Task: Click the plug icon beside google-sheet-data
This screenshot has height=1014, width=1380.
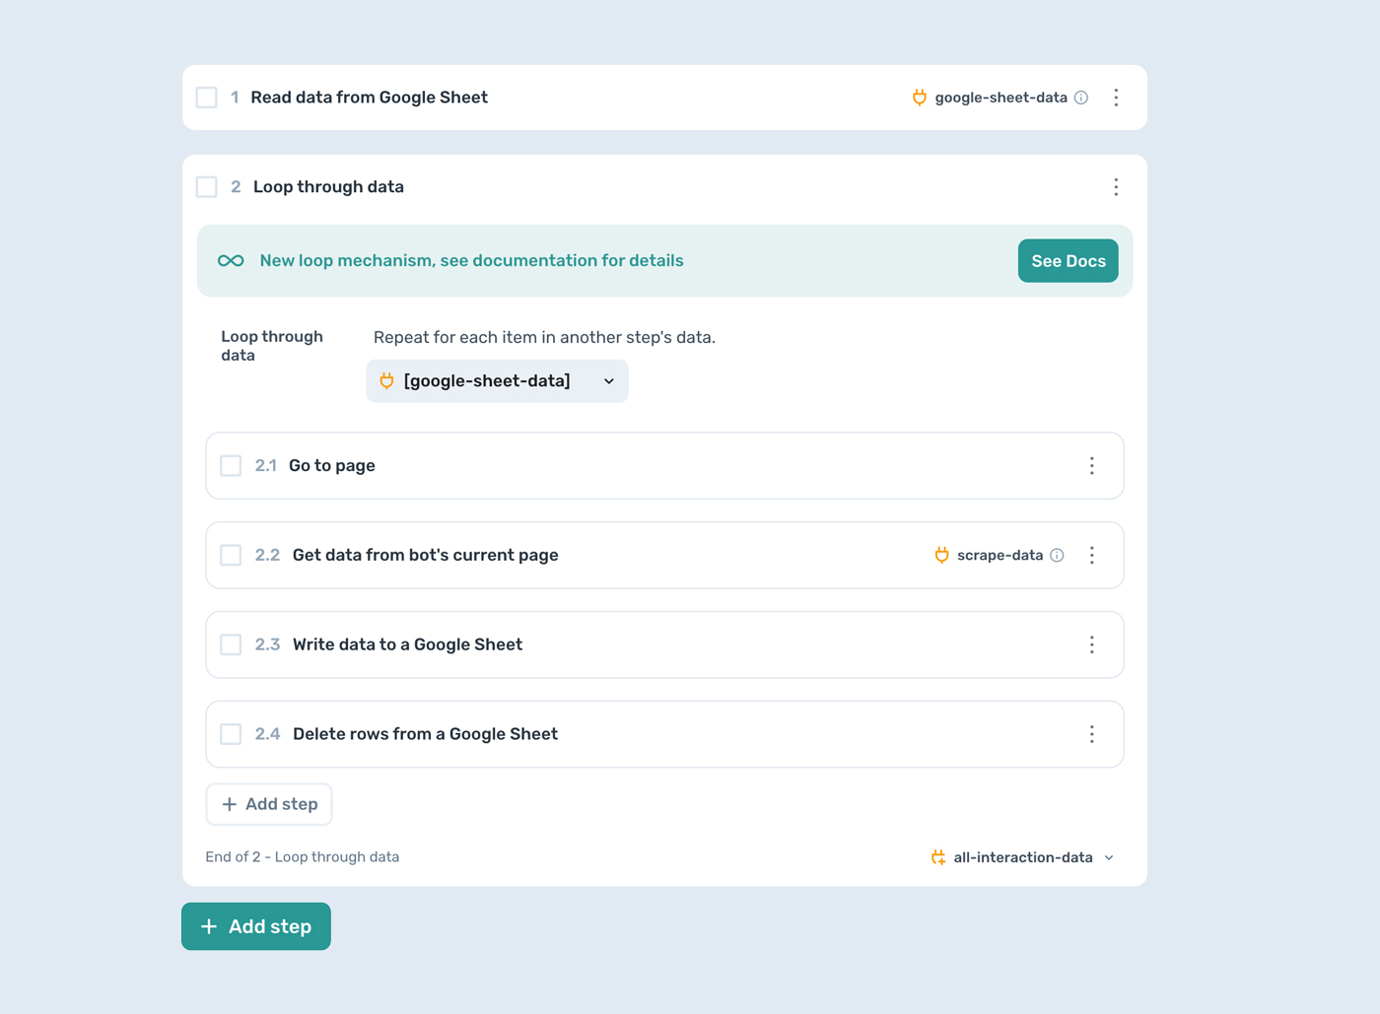Action: click(x=919, y=98)
